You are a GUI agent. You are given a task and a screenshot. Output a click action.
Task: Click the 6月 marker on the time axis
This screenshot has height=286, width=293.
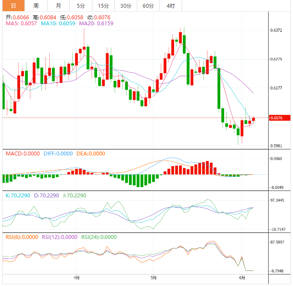click(243, 277)
